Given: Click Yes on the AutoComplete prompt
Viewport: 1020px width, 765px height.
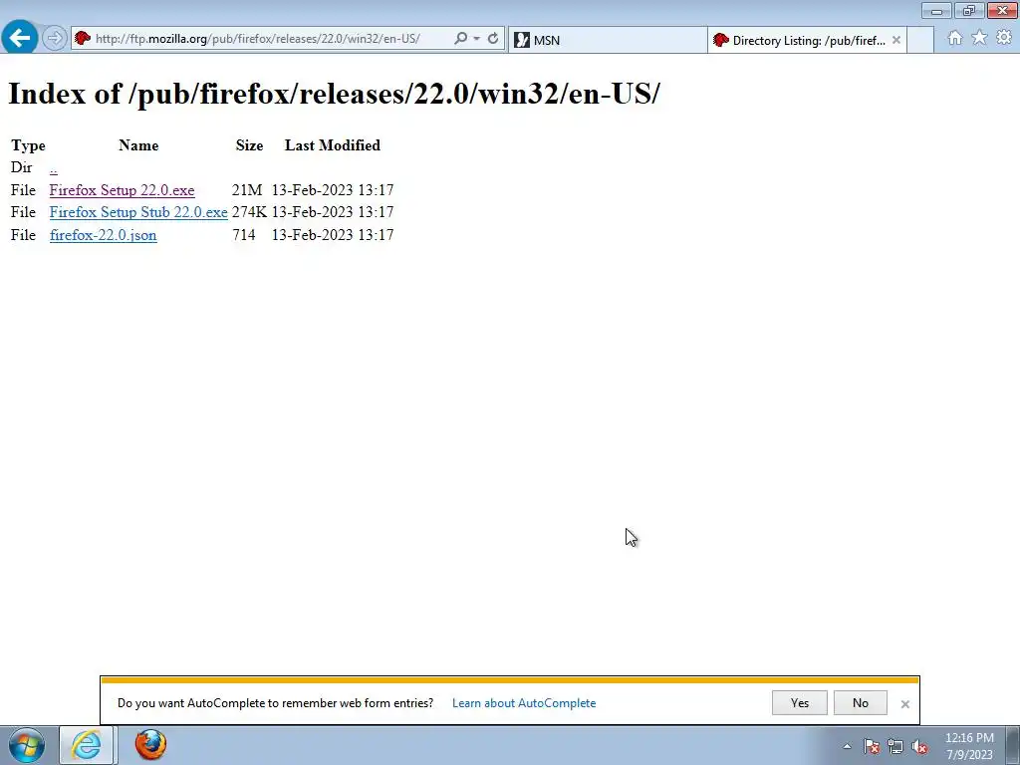Looking at the screenshot, I should (x=800, y=703).
